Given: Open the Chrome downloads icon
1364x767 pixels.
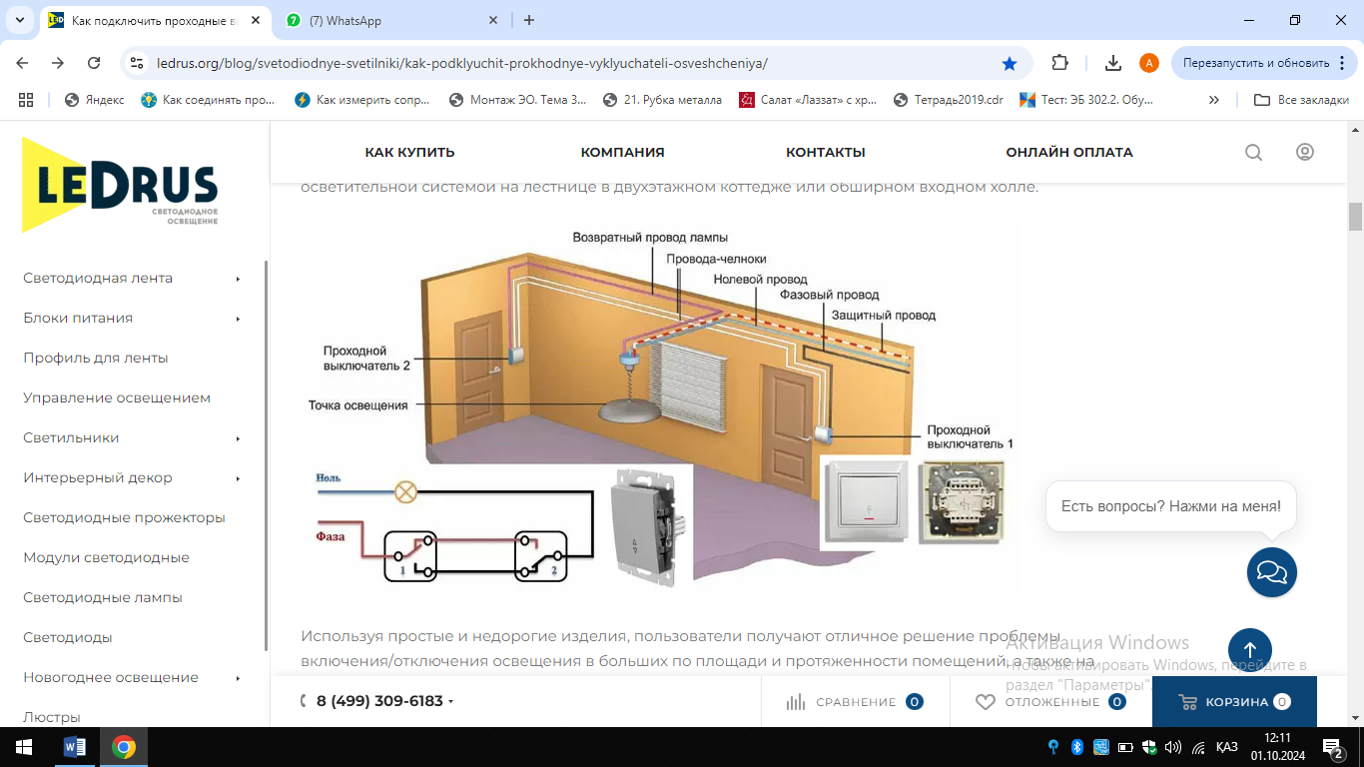Looking at the screenshot, I should coord(1113,63).
